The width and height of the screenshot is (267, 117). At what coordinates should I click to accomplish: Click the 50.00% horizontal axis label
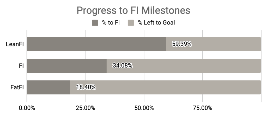pyautogui.click(x=144, y=108)
